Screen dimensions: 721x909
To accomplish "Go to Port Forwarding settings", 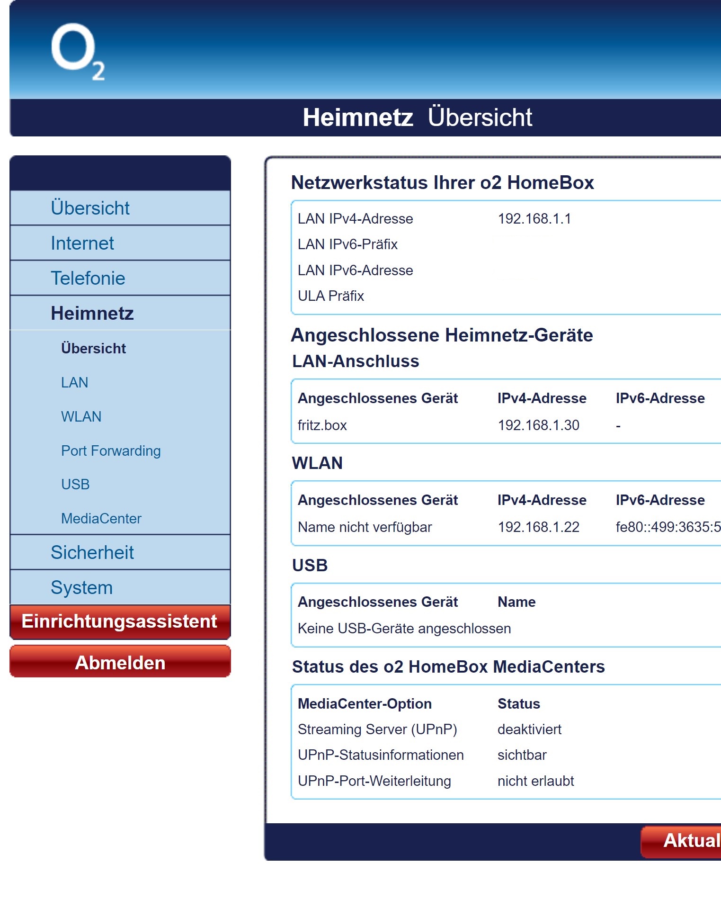I will tap(111, 451).
